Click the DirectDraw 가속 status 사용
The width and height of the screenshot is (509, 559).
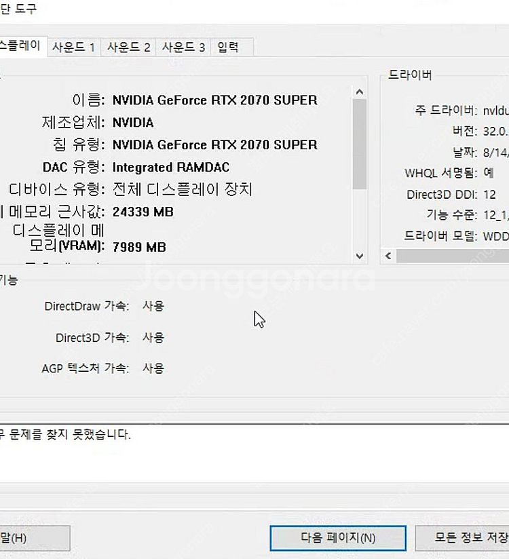click(x=153, y=306)
